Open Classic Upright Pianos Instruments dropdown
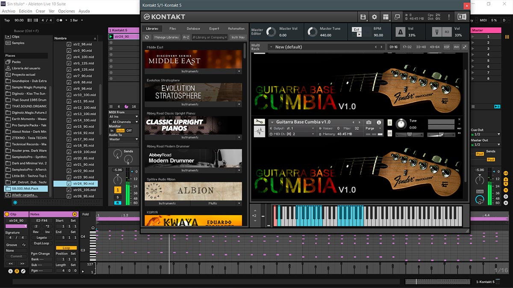The height and width of the screenshot is (288, 513). pos(239,137)
